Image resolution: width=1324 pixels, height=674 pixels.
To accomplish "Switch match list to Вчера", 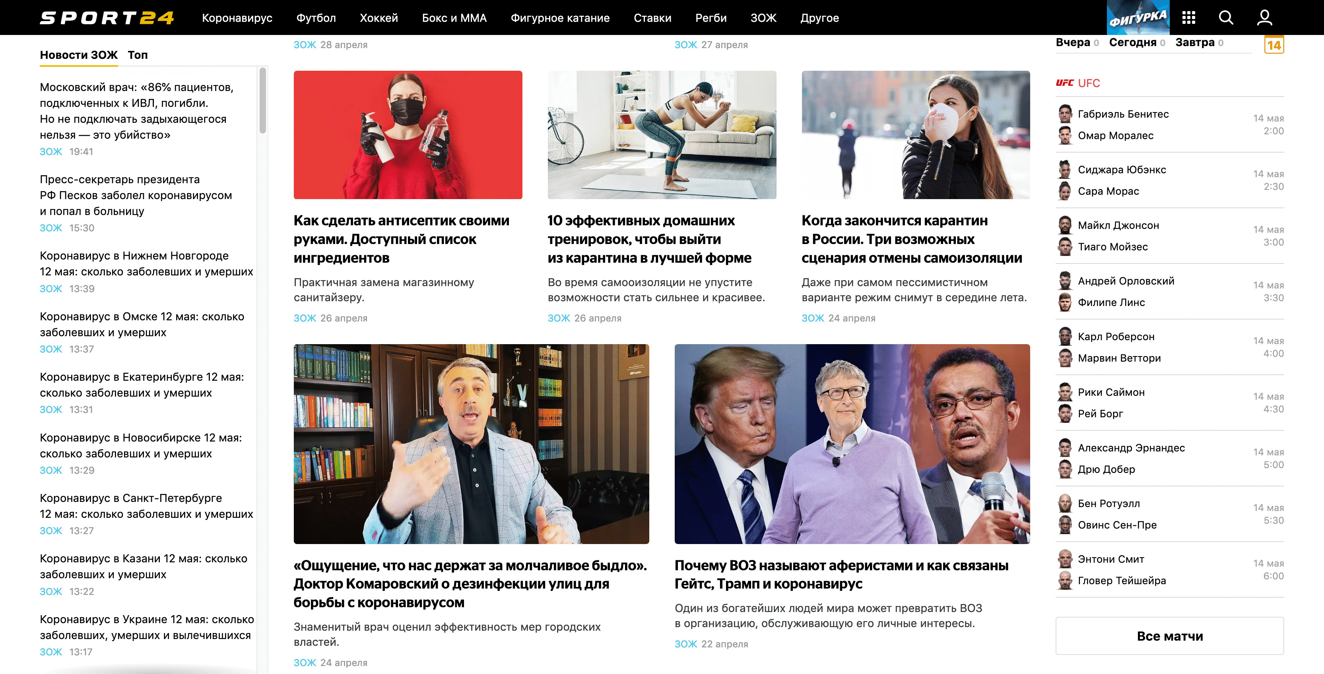I will point(1073,43).
